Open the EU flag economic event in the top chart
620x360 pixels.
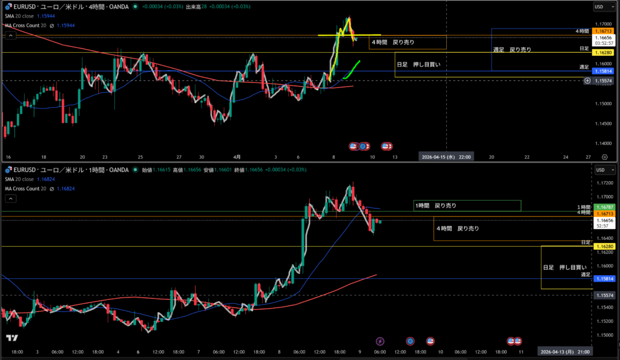(363, 146)
